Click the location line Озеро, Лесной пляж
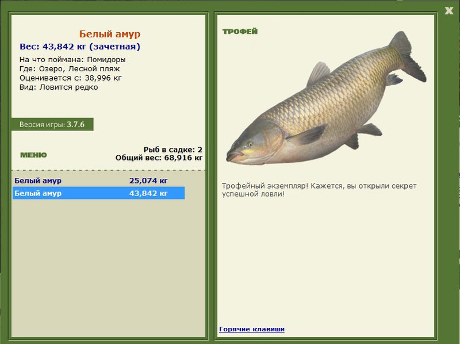Image resolution: width=460 pixels, height=344 pixels. click(70, 68)
